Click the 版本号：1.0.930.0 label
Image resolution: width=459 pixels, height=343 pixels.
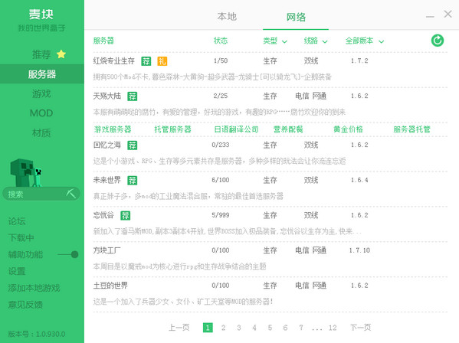coord(37,334)
